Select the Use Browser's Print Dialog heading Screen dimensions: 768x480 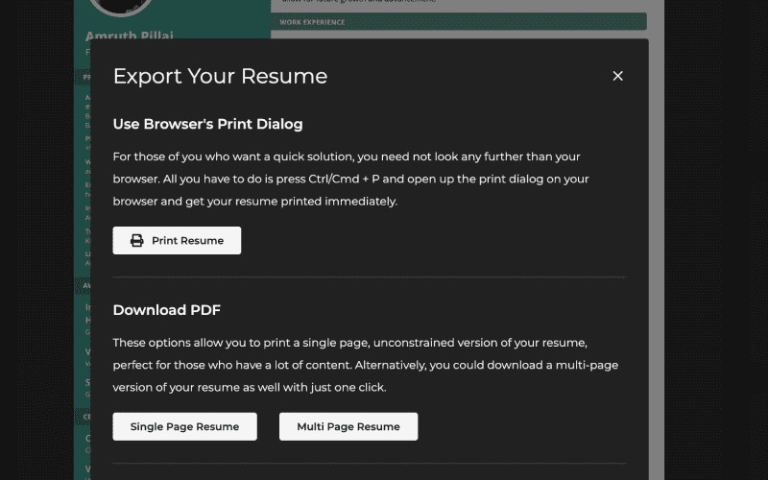(x=207, y=124)
